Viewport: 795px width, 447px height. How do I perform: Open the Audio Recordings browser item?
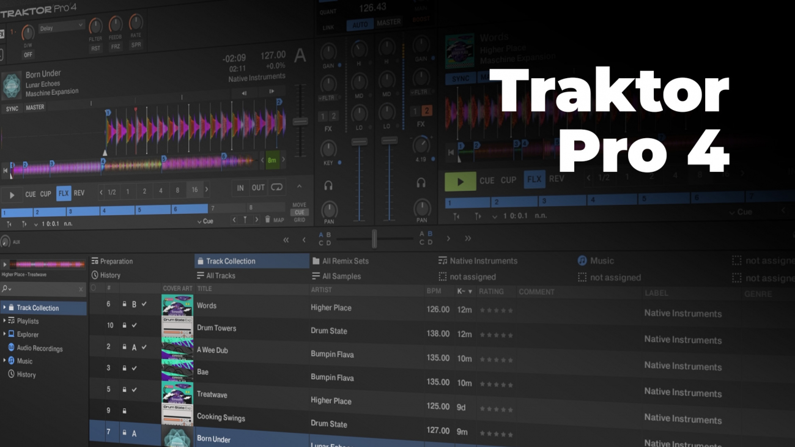39,349
